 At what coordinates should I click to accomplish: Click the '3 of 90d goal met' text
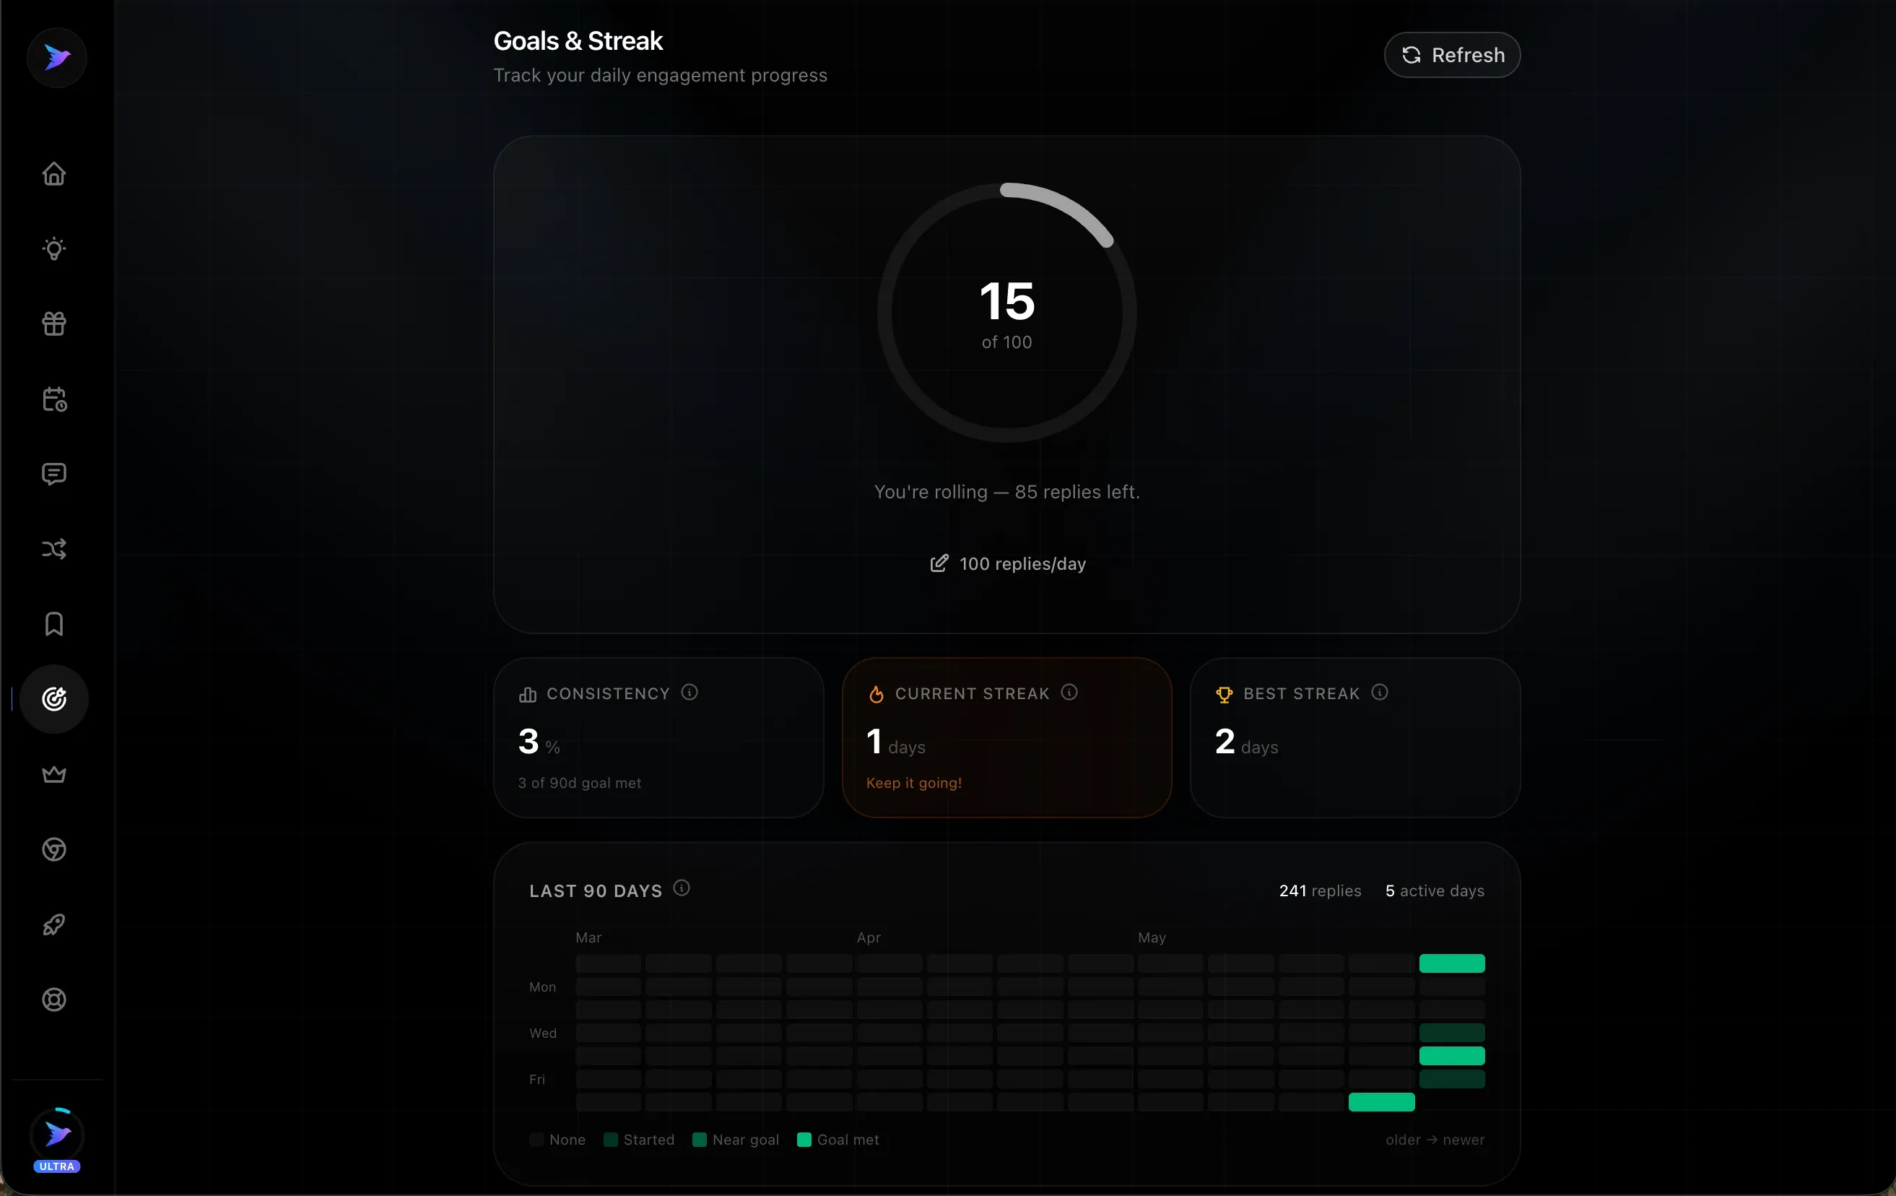click(x=580, y=783)
